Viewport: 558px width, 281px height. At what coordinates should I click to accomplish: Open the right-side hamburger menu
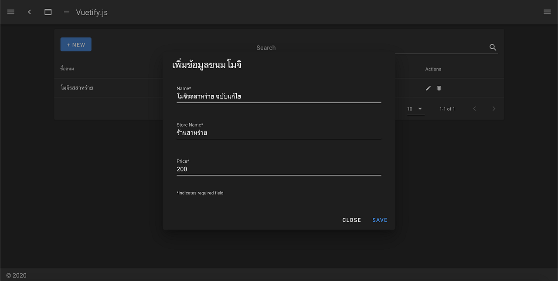click(x=547, y=12)
